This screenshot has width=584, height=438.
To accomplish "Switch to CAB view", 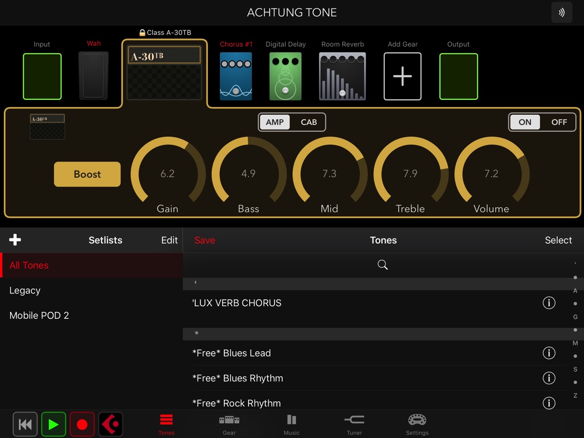I will pos(309,122).
